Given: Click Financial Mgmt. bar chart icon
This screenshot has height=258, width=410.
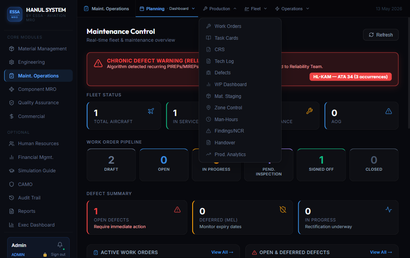Looking at the screenshot, I should click(x=11, y=157).
